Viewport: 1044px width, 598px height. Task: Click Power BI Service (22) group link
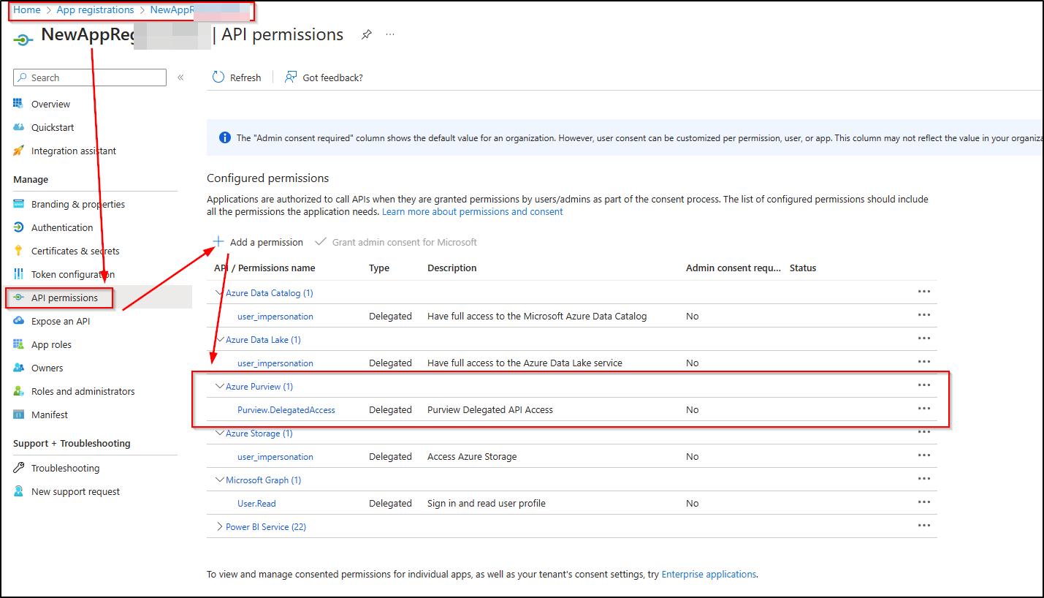click(x=266, y=527)
